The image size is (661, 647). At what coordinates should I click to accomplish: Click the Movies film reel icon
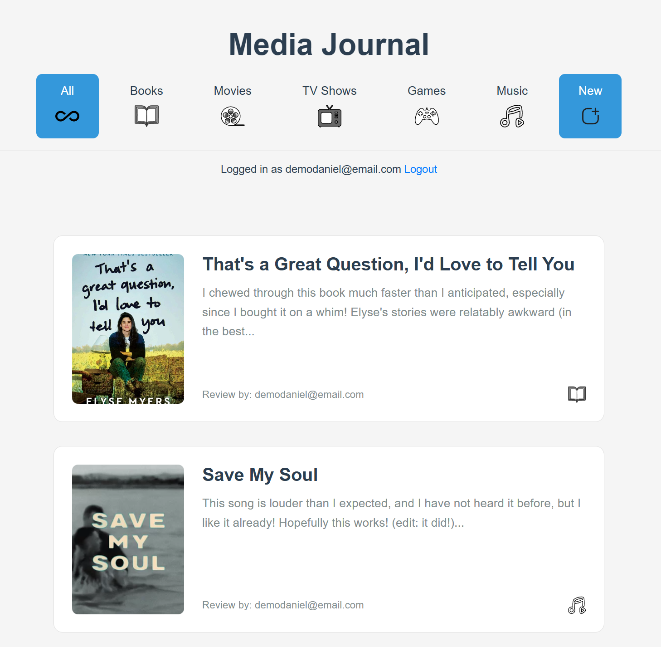[x=233, y=116]
